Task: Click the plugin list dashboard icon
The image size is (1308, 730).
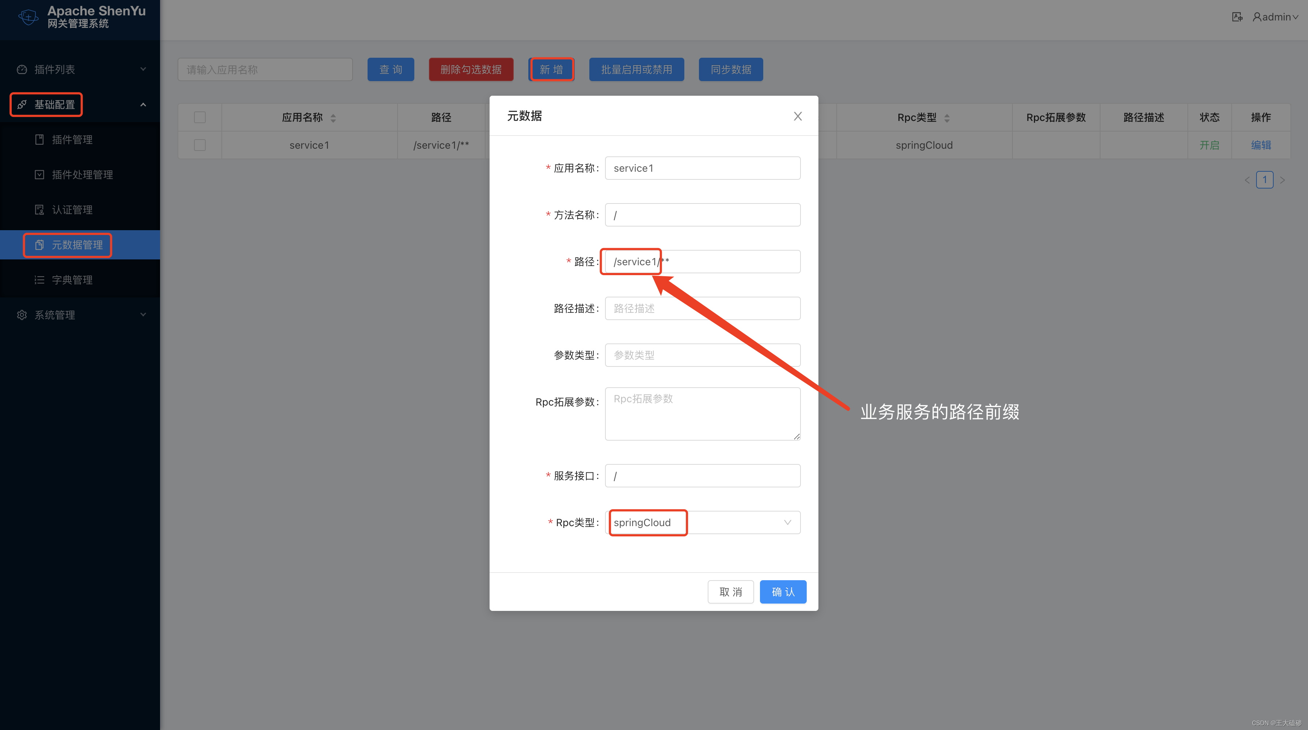Action: coord(22,69)
